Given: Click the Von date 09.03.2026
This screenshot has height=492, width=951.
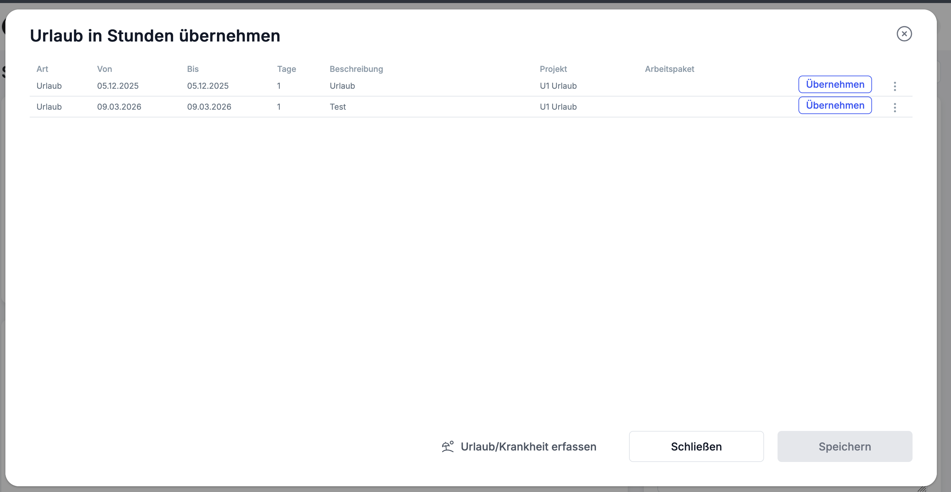Looking at the screenshot, I should [x=119, y=107].
